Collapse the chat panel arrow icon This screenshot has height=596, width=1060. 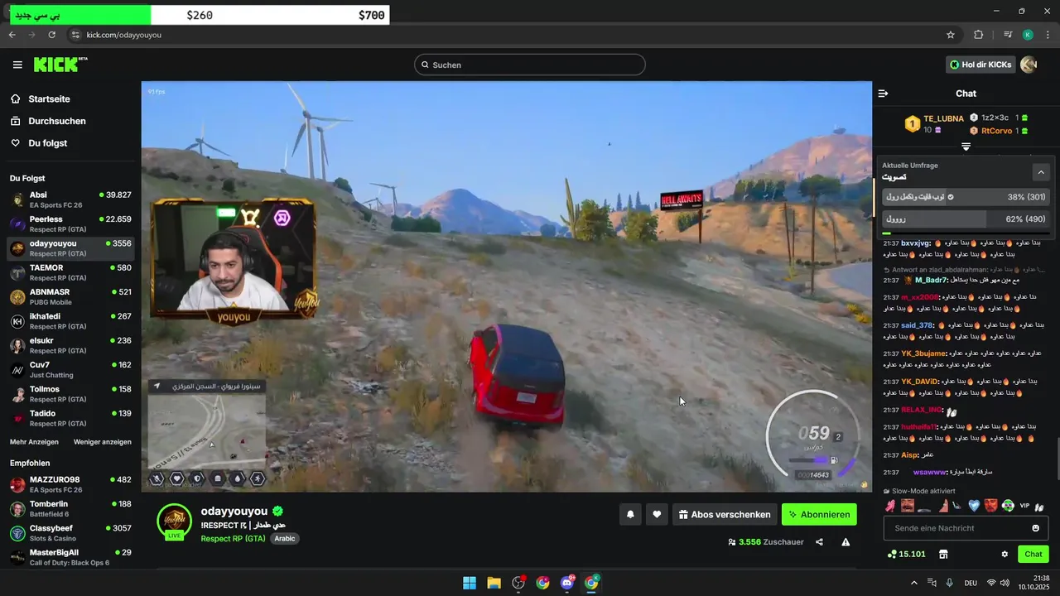(884, 94)
